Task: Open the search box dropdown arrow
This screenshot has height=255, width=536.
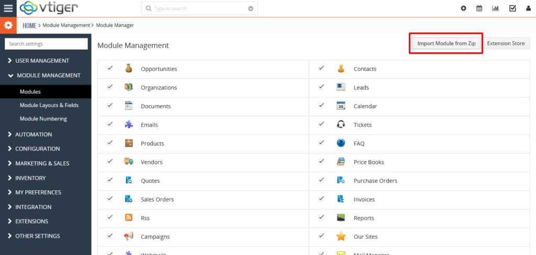Action: click(251, 8)
